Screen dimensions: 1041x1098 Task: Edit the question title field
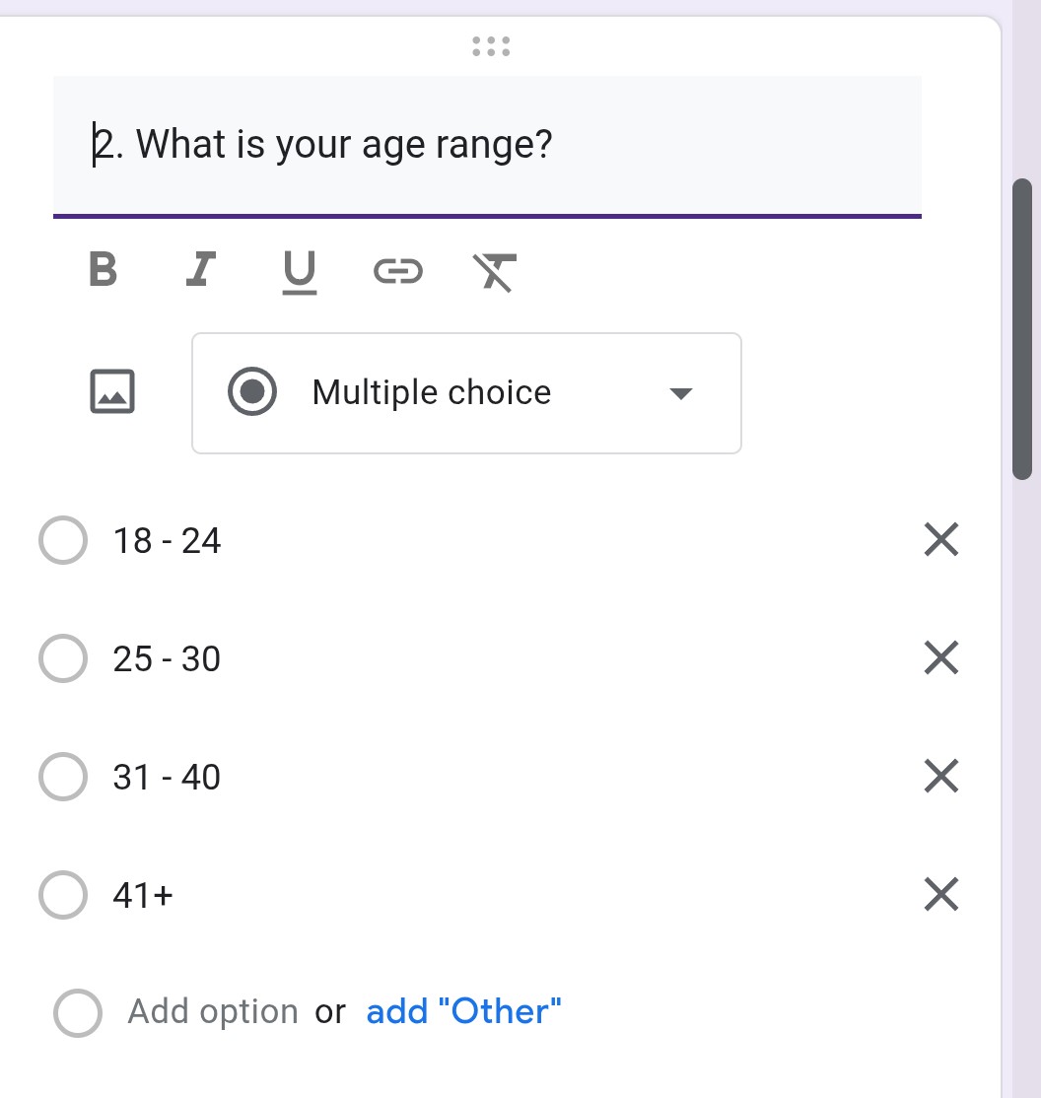click(x=487, y=146)
